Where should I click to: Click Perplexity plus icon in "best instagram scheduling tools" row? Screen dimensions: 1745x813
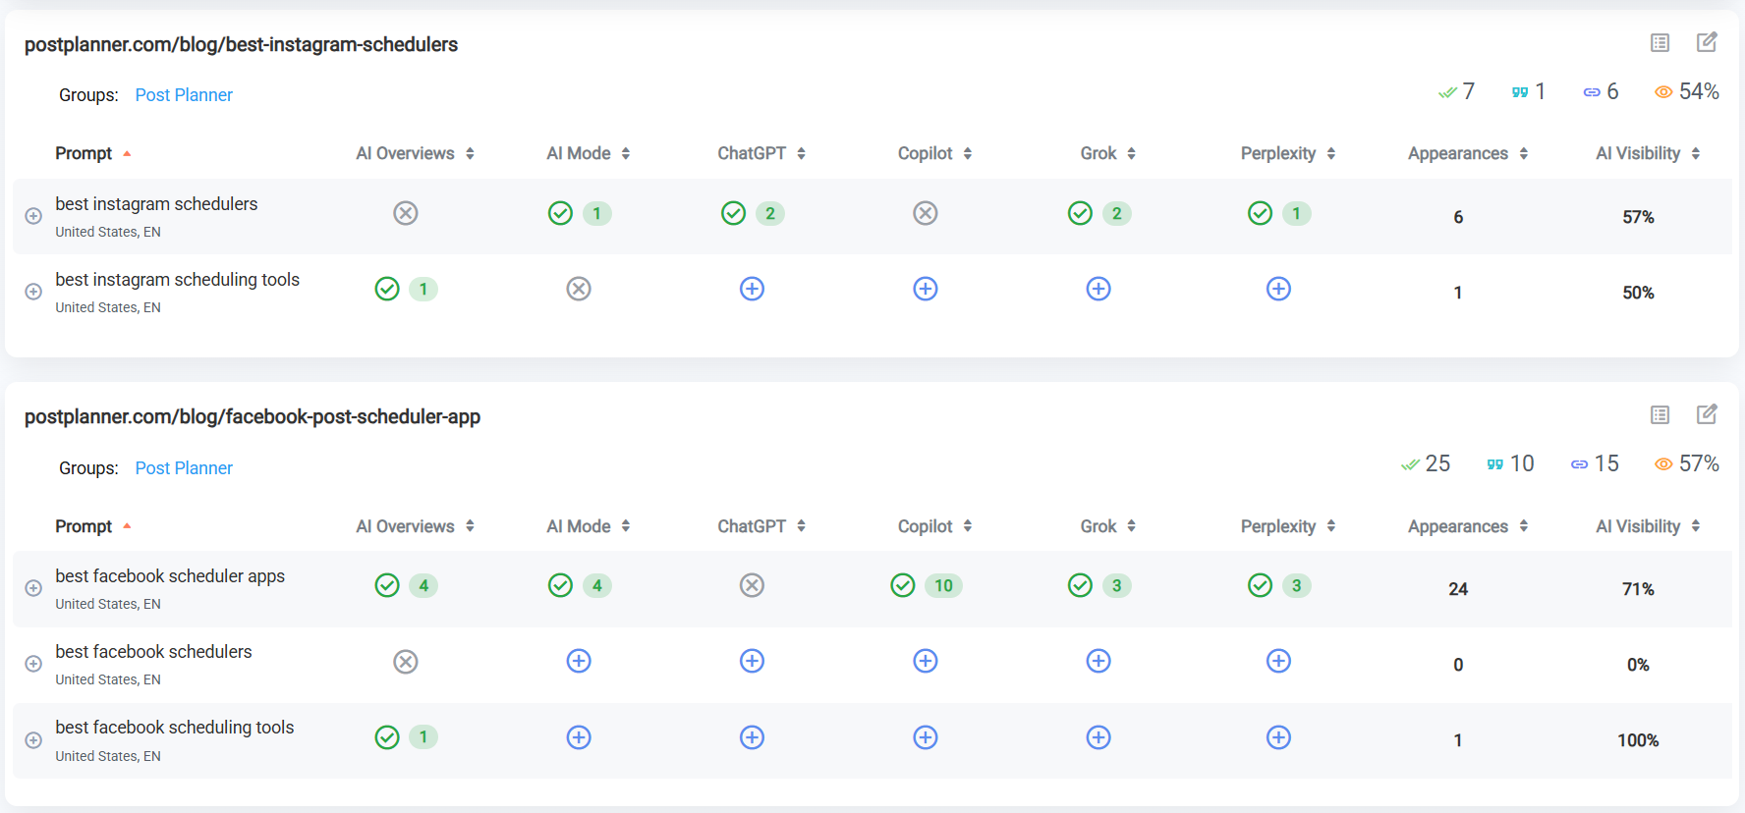[x=1278, y=289]
